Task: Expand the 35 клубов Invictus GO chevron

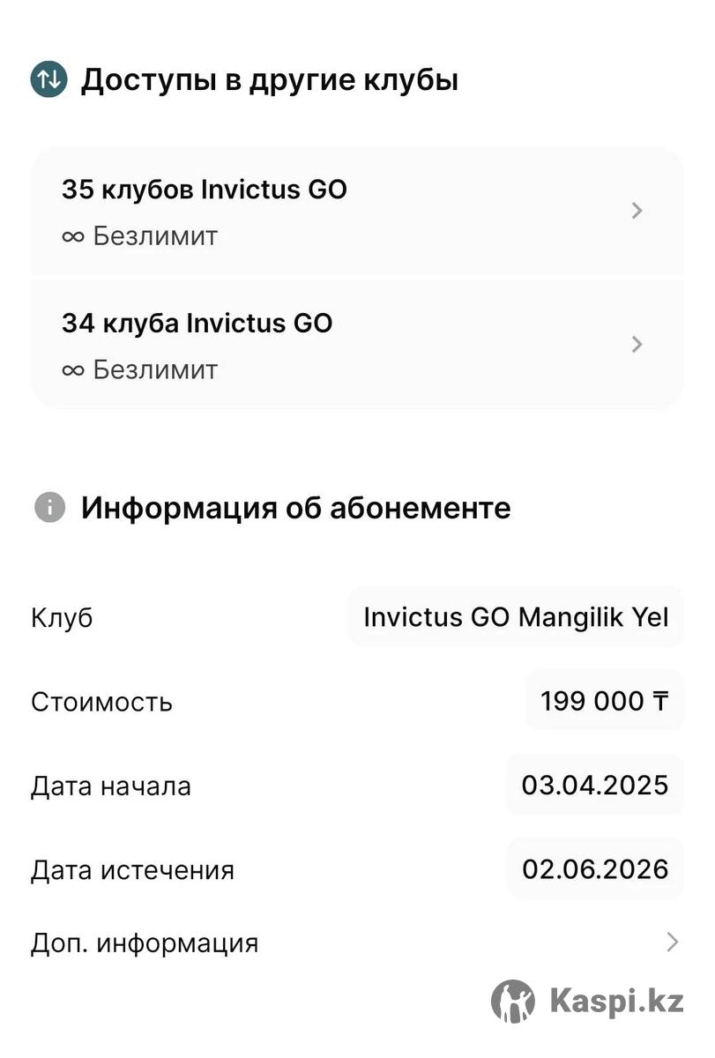Action: click(637, 211)
